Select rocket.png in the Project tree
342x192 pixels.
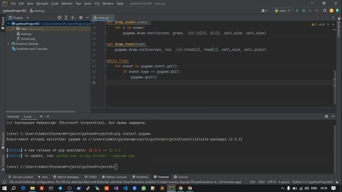28,39
